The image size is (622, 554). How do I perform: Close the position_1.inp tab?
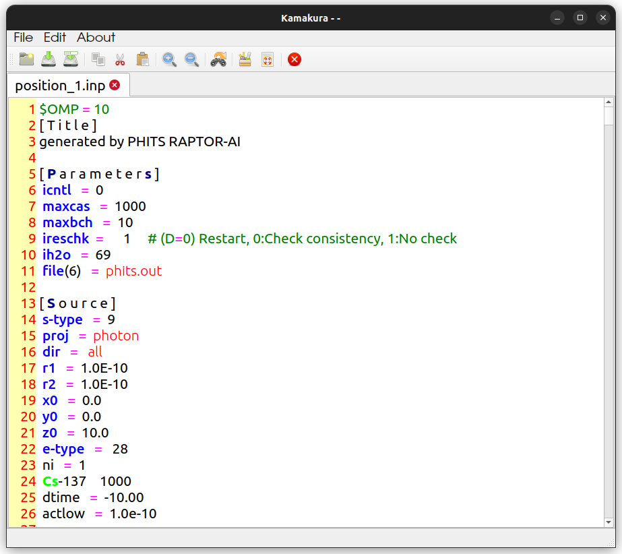(115, 85)
